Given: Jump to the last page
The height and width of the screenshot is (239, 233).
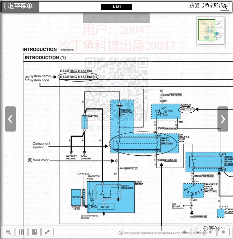Looking at the screenshot, I should click(x=223, y=232).
